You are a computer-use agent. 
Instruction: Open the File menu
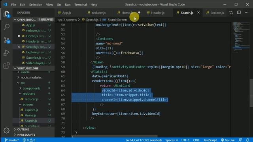pyautogui.click(x=13, y=5)
